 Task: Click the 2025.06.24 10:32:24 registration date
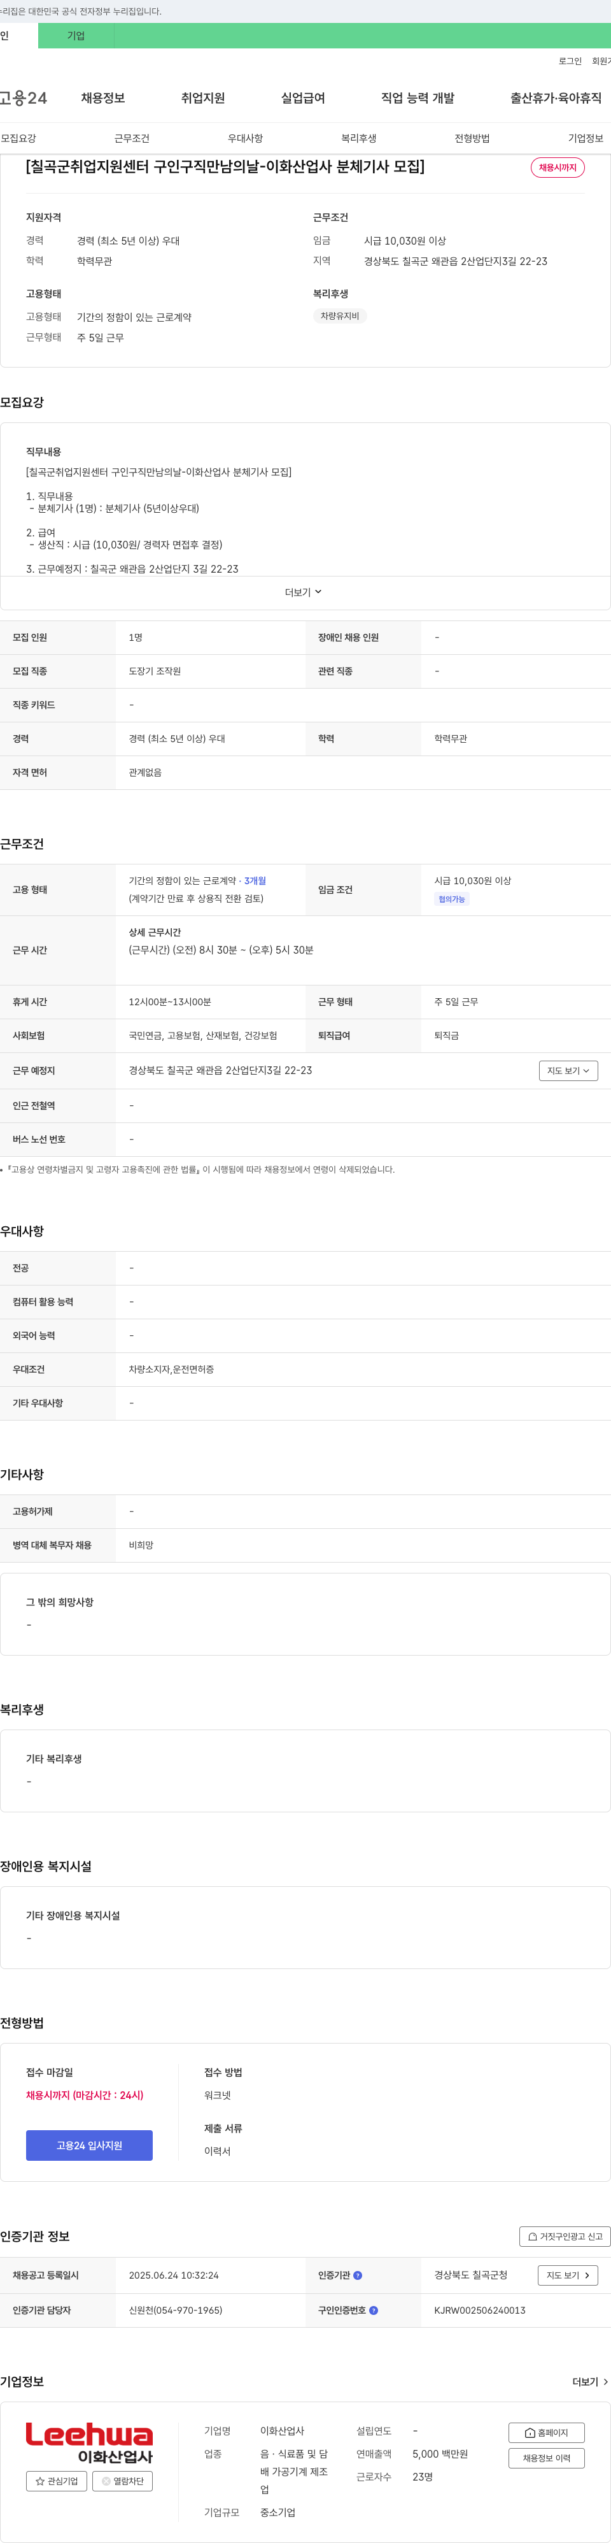click(x=174, y=2275)
